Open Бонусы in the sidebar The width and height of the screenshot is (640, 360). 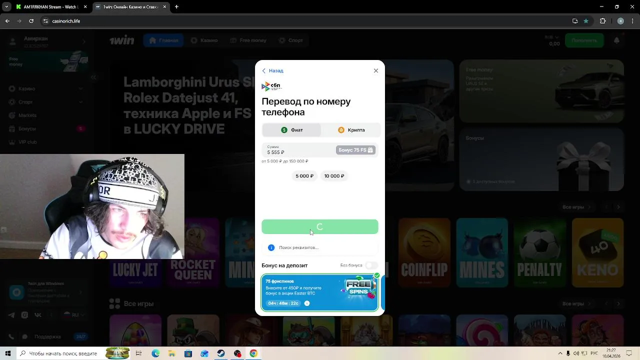click(46, 129)
